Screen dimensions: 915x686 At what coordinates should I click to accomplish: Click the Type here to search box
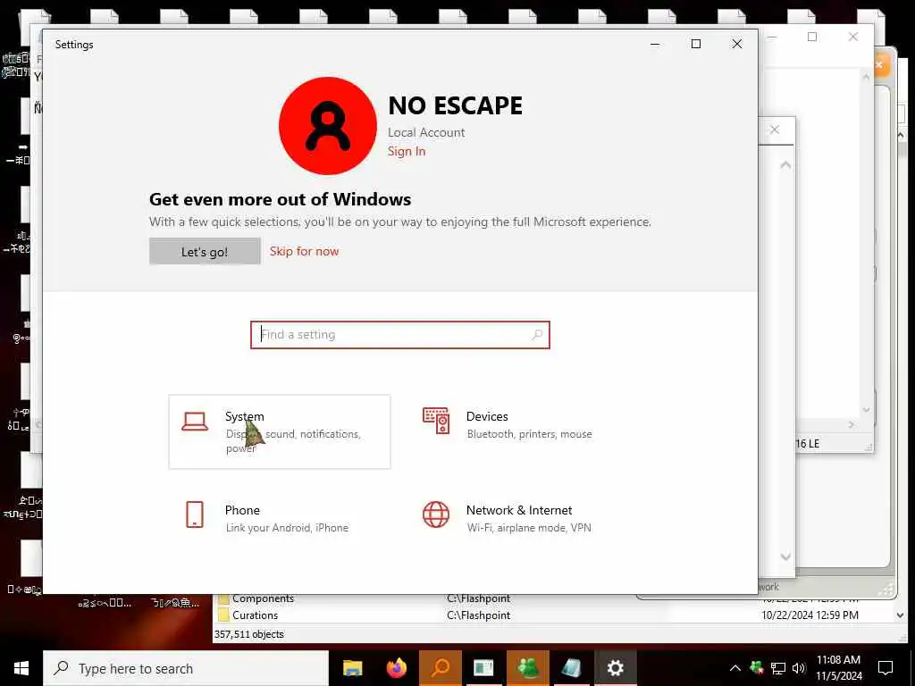pyautogui.click(x=186, y=668)
